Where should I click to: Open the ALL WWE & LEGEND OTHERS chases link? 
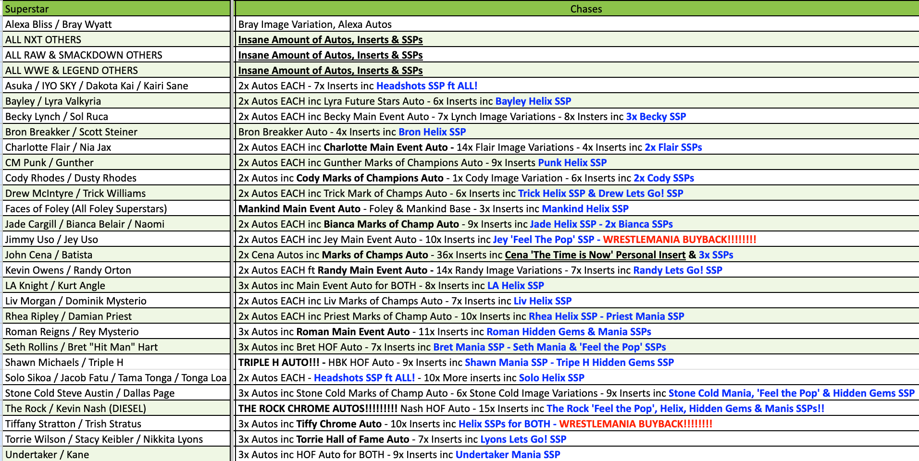330,71
